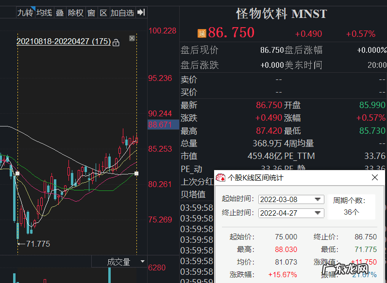Click the 最低 value 85.730

(x=372, y=130)
